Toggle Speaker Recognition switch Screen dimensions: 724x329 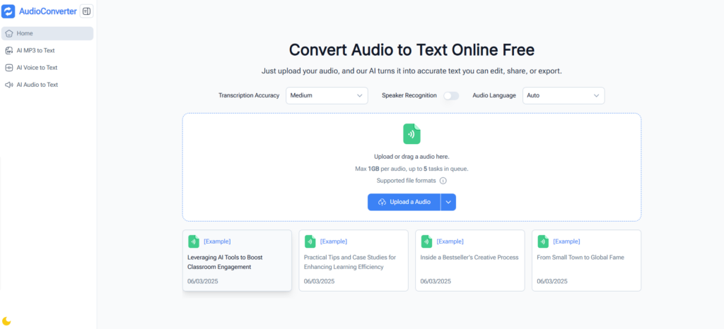point(451,96)
